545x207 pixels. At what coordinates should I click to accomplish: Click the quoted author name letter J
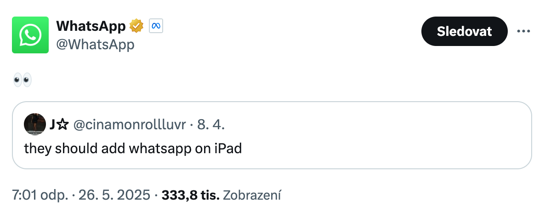click(53, 125)
